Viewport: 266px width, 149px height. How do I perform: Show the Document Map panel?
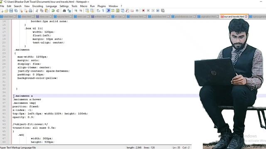pos(118,11)
